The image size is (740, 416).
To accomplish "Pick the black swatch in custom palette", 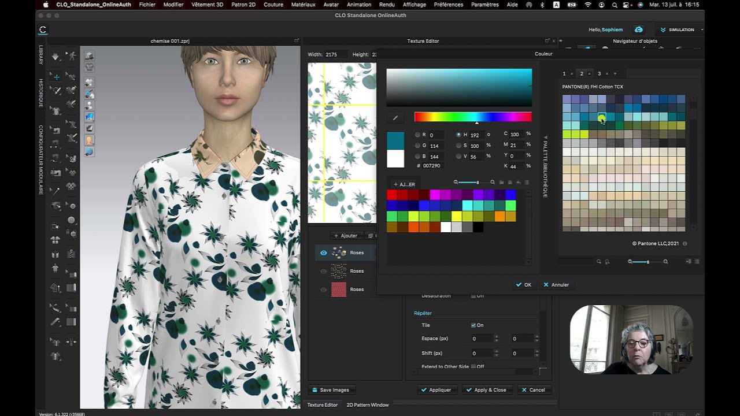I will point(478,227).
